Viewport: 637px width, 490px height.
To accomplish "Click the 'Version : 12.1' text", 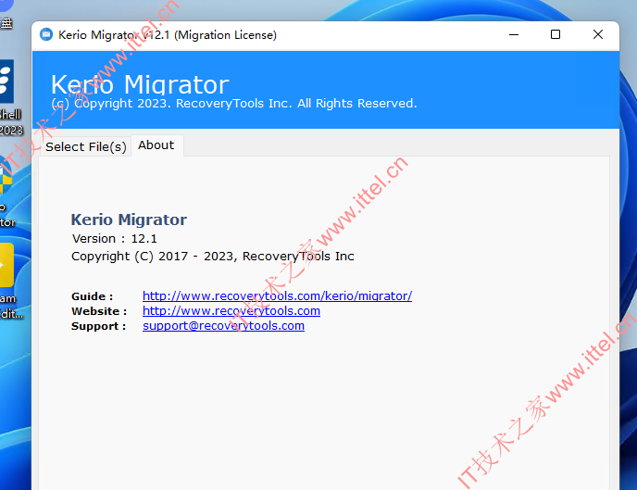I will (114, 238).
